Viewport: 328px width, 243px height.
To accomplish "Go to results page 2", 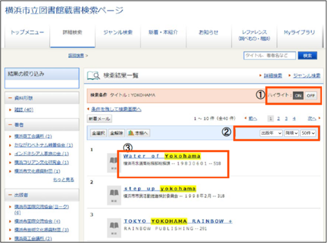I will pos(278,119).
